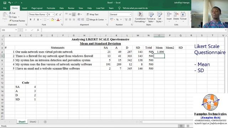The image size is (228, 128).
Task: Switch to the Insert ribbon tab
Action: [x=25, y=8]
